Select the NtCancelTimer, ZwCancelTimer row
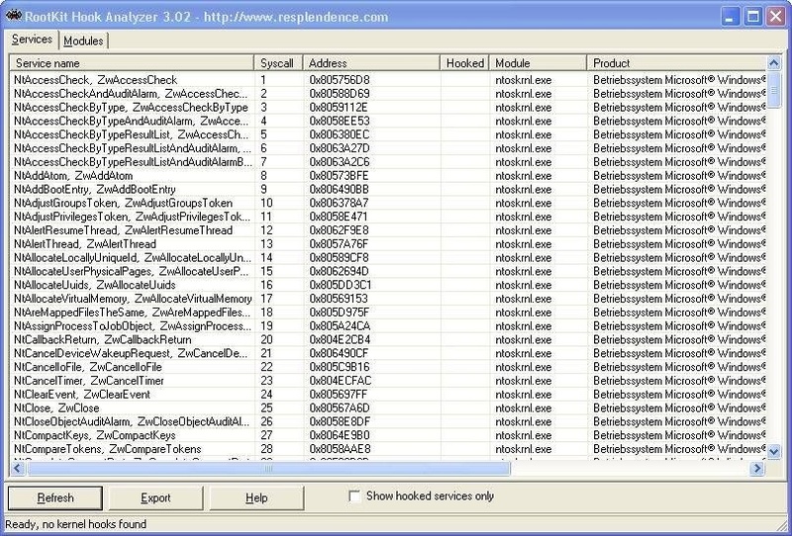 [x=388, y=380]
